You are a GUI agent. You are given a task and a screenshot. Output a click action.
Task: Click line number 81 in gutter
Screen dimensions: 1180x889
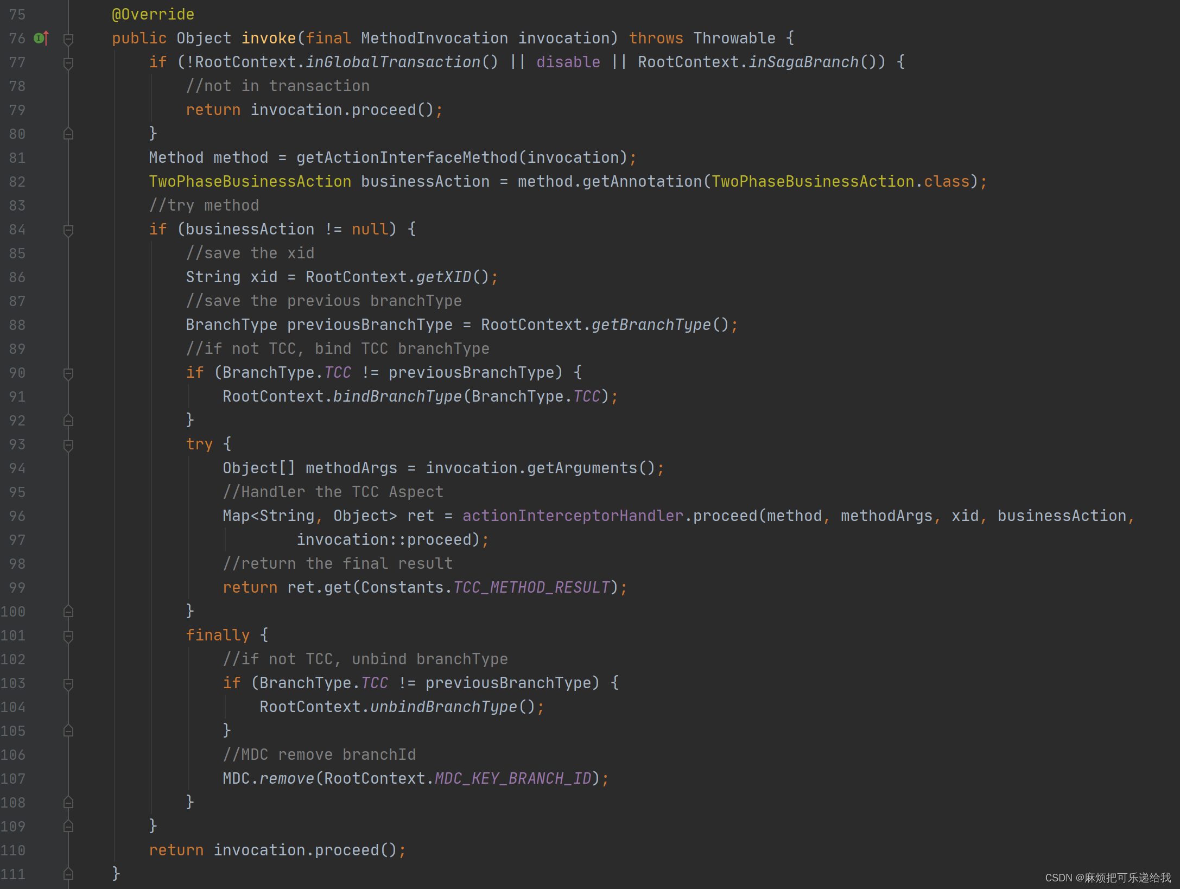pyautogui.click(x=17, y=158)
